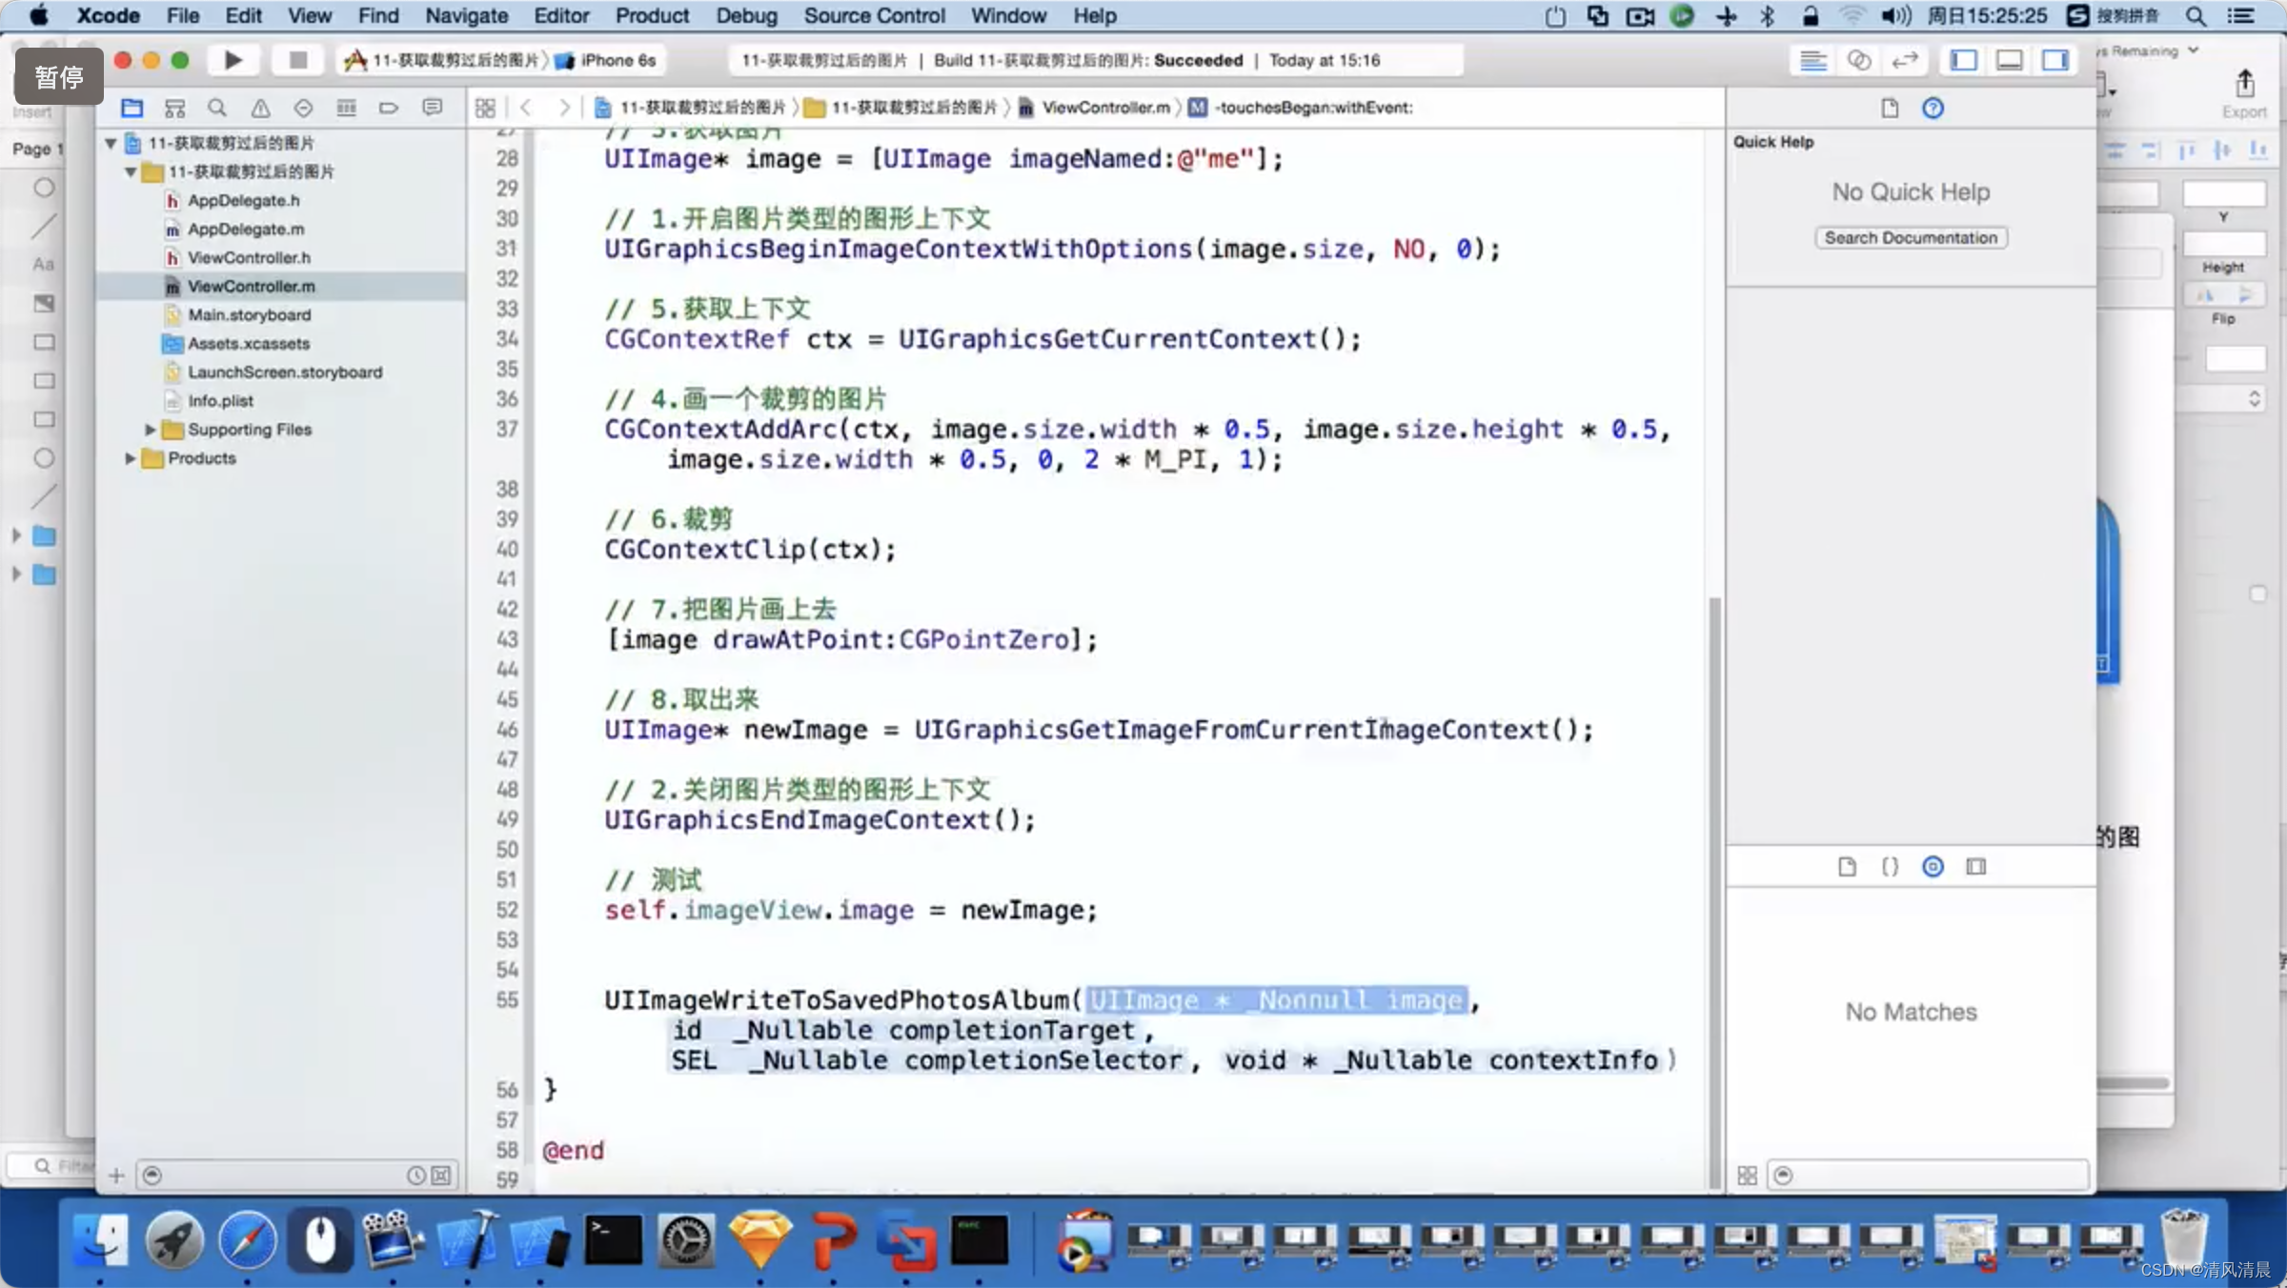Open the Issue navigator (warning triangle icon)

tap(260, 108)
